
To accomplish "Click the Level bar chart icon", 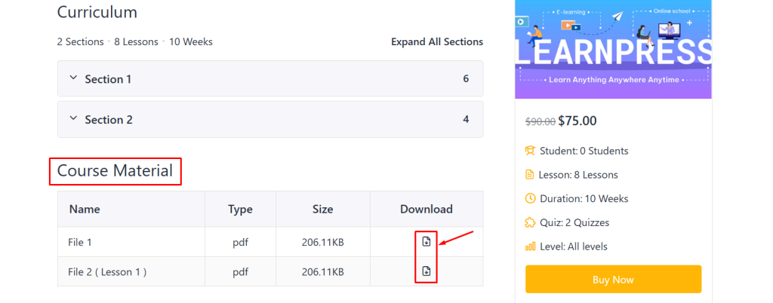I will coord(530,246).
